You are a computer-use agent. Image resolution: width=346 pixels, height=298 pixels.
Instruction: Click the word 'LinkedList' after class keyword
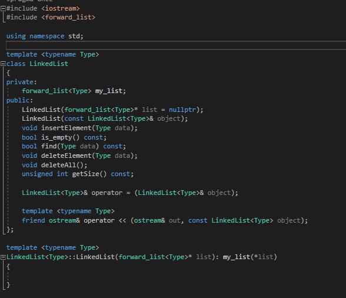(x=49, y=64)
